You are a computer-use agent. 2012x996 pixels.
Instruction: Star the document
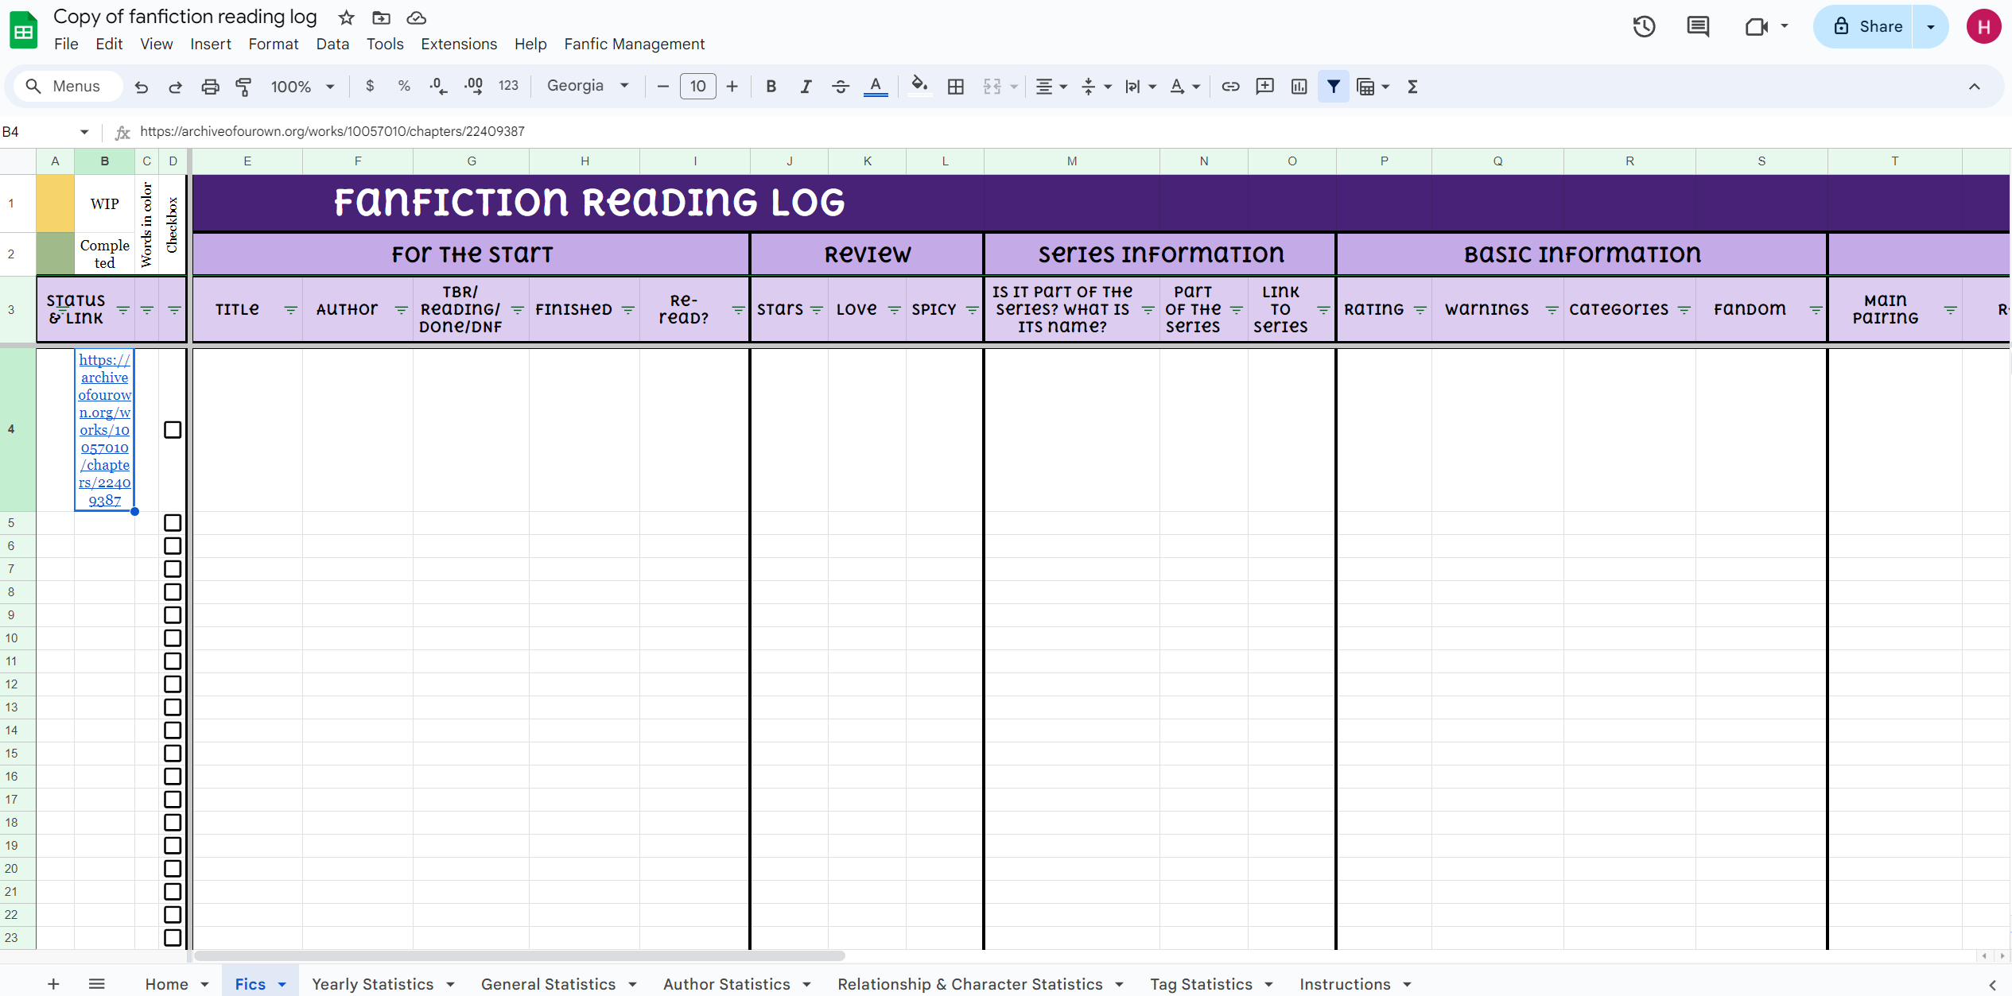[346, 17]
